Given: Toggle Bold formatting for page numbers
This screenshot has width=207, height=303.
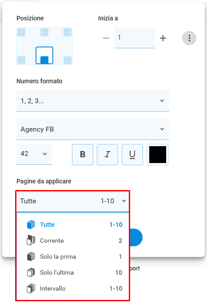Looking at the screenshot, I should pyautogui.click(x=83, y=155).
